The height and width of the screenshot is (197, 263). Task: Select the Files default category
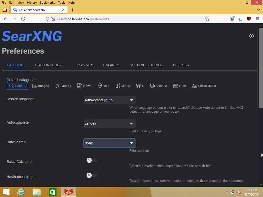(180, 86)
